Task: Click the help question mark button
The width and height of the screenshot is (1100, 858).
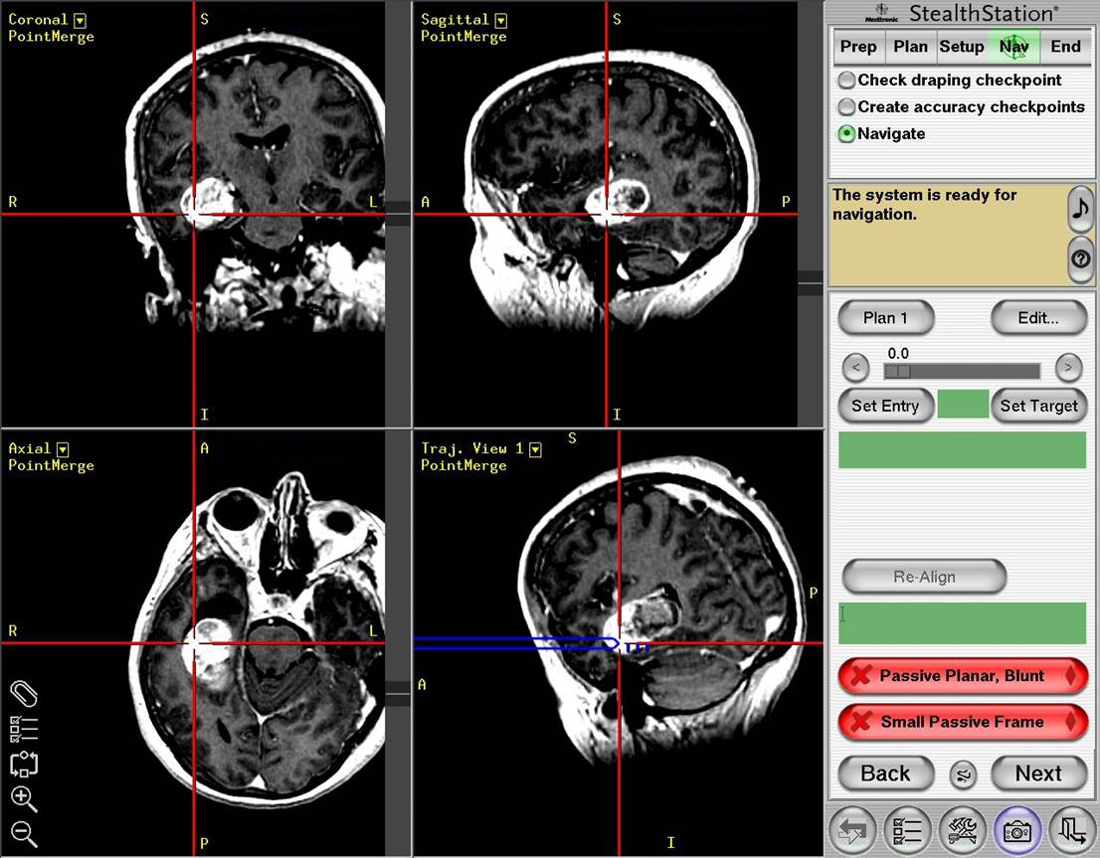Action: click(1081, 260)
